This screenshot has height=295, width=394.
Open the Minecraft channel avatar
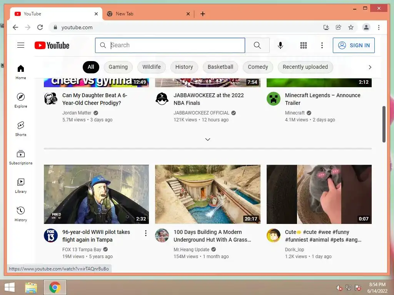(274, 99)
